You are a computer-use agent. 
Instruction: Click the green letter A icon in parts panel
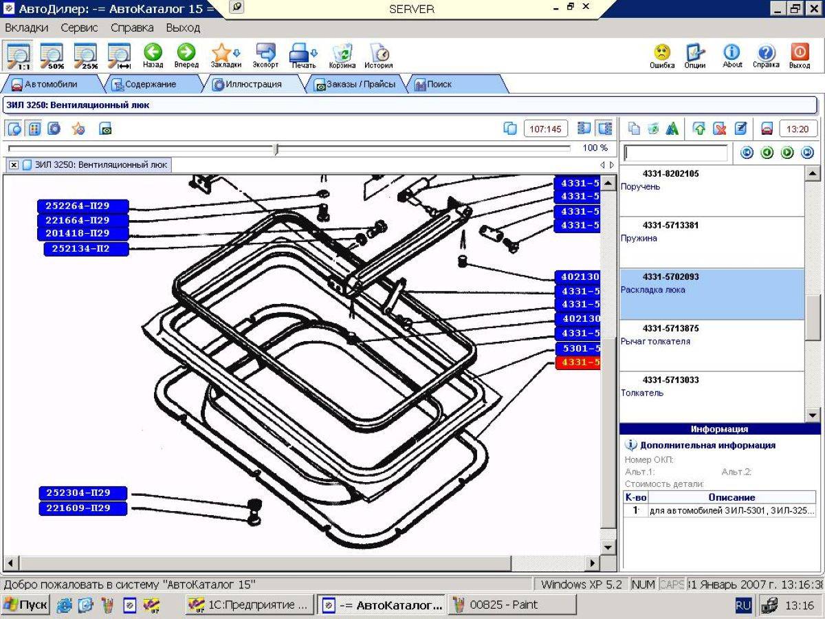pyautogui.click(x=672, y=129)
